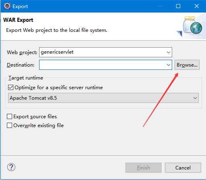This screenshot has height=180, width=206.
Task: Click the Browse... button
Action: pyautogui.click(x=187, y=65)
